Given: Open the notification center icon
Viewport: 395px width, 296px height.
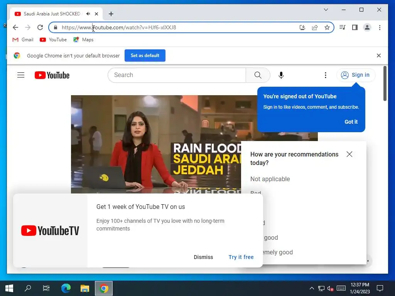Looking at the screenshot, I should coord(380,288).
